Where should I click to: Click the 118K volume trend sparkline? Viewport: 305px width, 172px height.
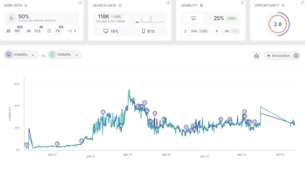149,19
